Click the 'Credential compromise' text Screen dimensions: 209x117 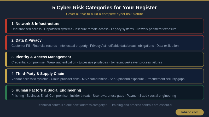(x=28, y=62)
